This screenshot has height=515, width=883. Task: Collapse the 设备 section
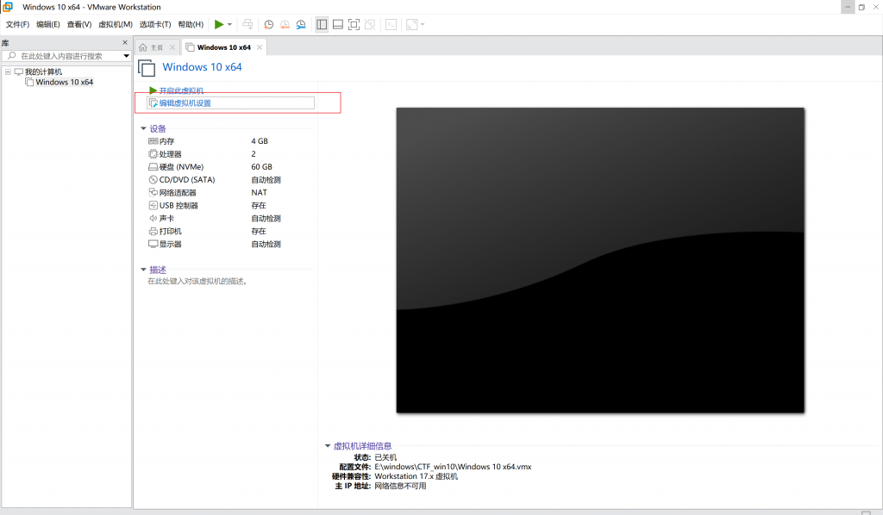[144, 128]
